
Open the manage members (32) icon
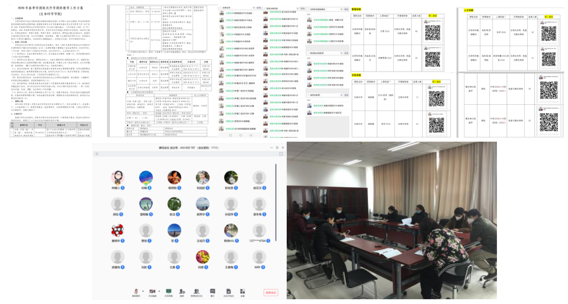tap(196, 291)
